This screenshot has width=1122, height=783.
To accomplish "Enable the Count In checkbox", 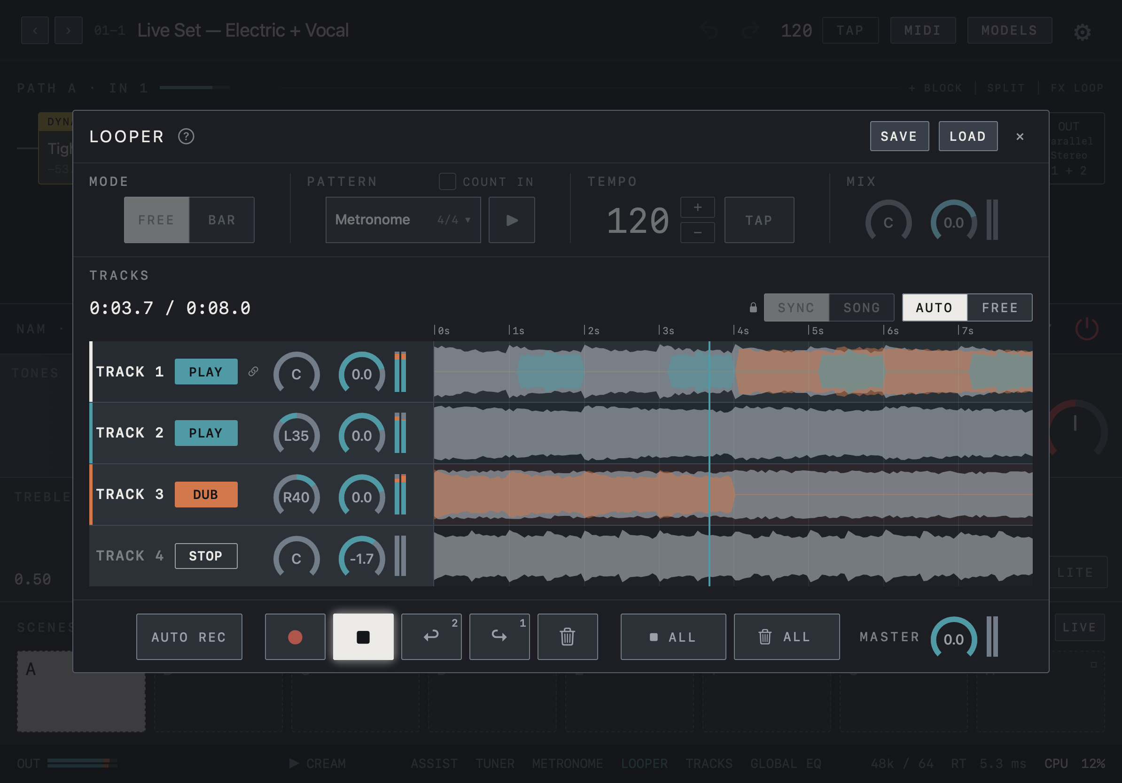I will 447,182.
